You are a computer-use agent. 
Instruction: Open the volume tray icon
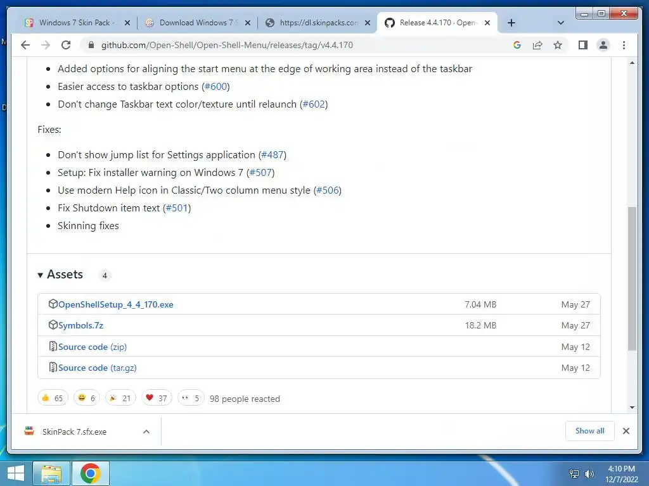coord(589,473)
